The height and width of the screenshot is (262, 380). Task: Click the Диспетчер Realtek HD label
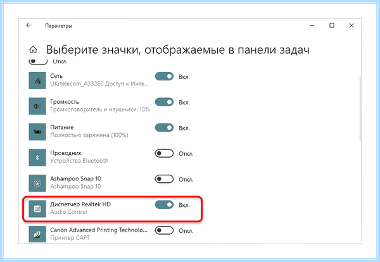pyautogui.click(x=80, y=204)
